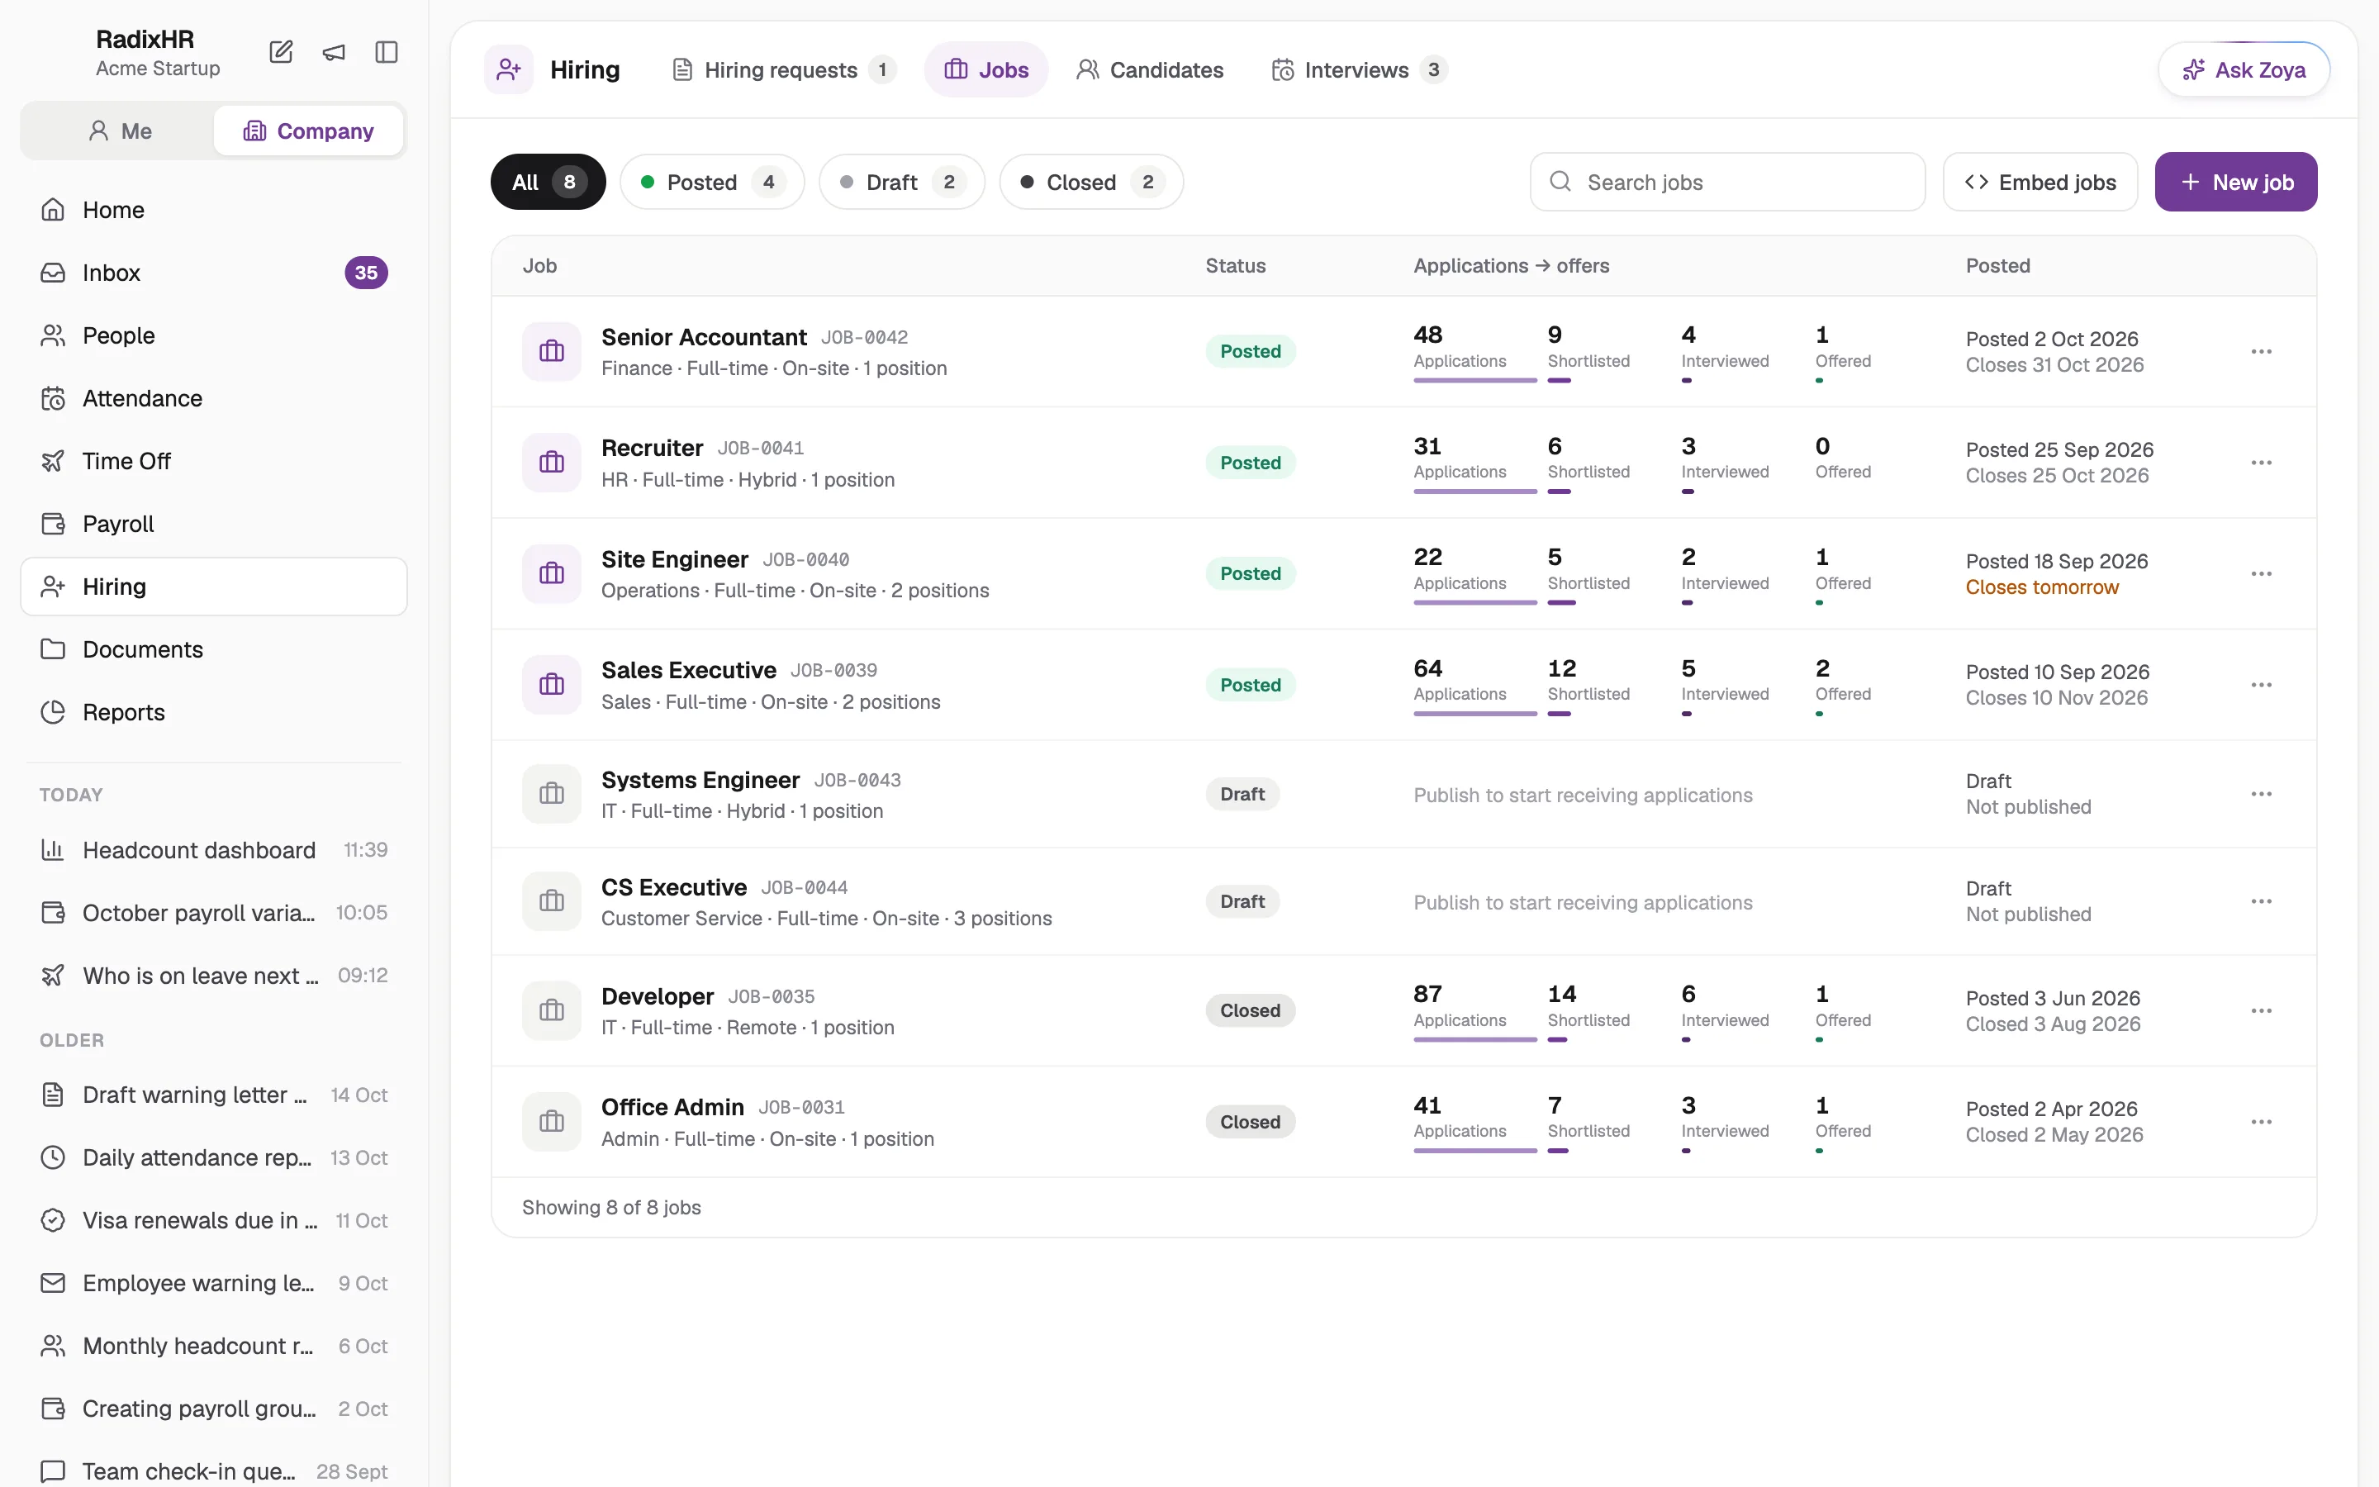Switch to the Company view
The width and height of the screenshot is (2379, 1487).
(309, 131)
